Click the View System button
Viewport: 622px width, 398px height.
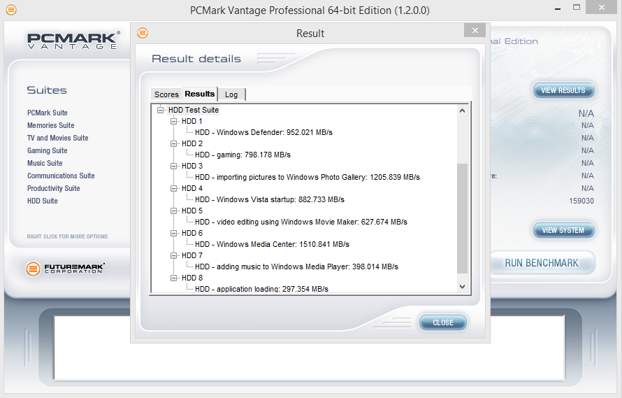click(563, 230)
